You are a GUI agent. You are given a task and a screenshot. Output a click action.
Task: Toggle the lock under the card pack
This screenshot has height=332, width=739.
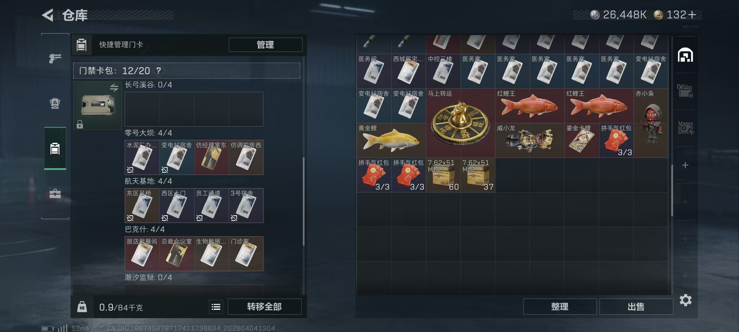pos(80,124)
